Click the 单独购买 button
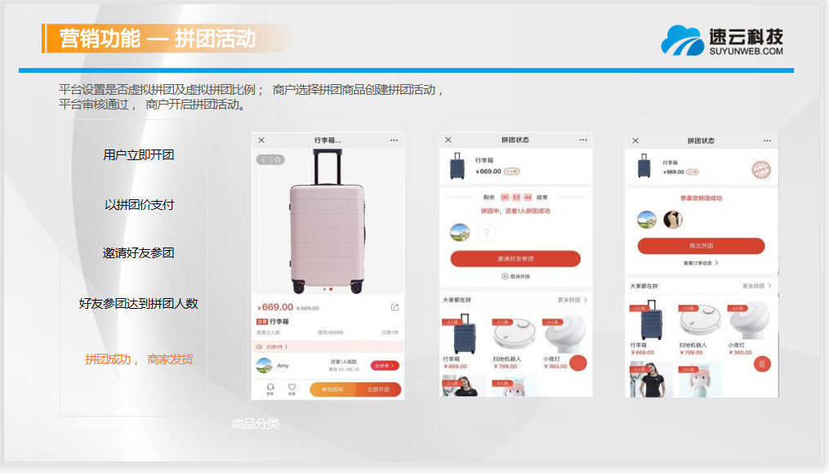Image resolution: width=829 pixels, height=473 pixels. 332,390
